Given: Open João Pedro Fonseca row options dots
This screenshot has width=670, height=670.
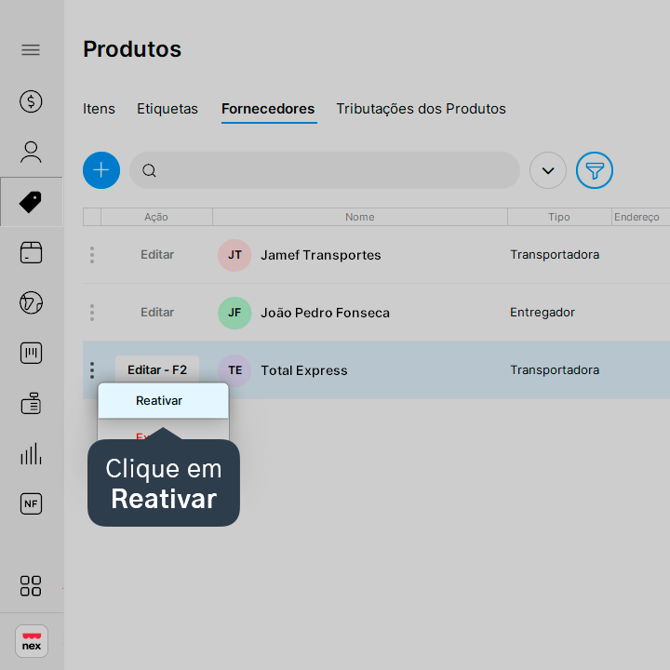Looking at the screenshot, I should (92, 313).
